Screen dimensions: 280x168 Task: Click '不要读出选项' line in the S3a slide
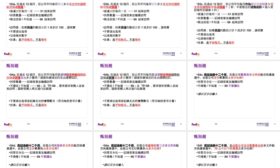coord(18,31)
